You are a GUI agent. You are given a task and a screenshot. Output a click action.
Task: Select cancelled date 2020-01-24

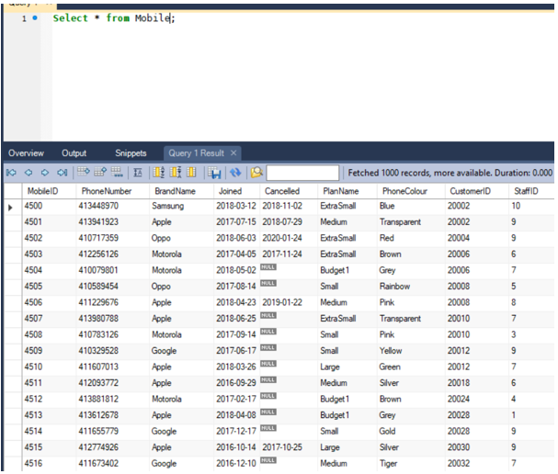[x=282, y=238]
